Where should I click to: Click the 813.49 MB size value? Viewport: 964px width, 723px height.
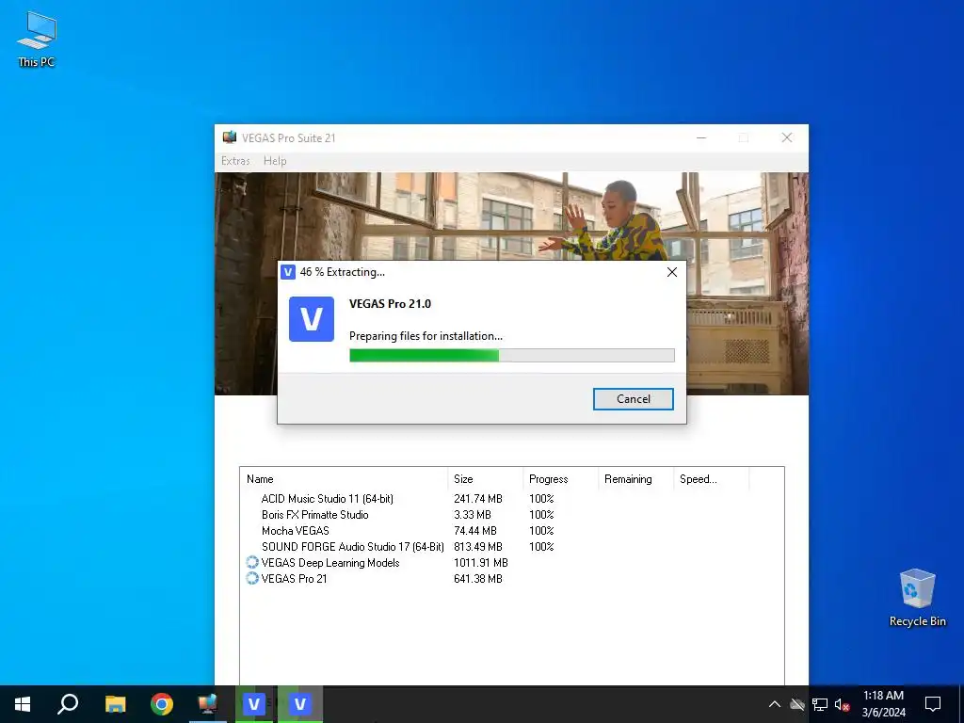point(477,547)
